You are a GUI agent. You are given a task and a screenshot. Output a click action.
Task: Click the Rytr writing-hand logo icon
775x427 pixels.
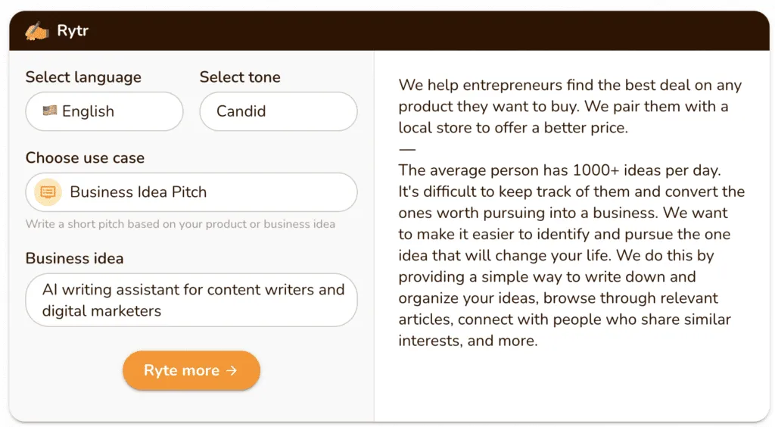(x=37, y=31)
